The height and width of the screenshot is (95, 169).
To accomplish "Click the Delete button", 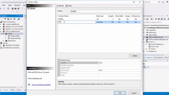I will [135, 56].
